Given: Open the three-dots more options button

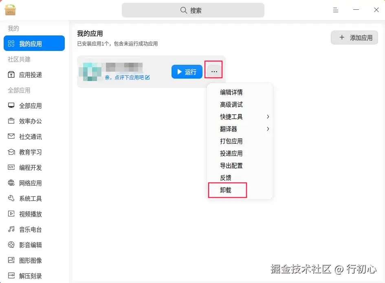Looking at the screenshot, I should pyautogui.click(x=214, y=72).
